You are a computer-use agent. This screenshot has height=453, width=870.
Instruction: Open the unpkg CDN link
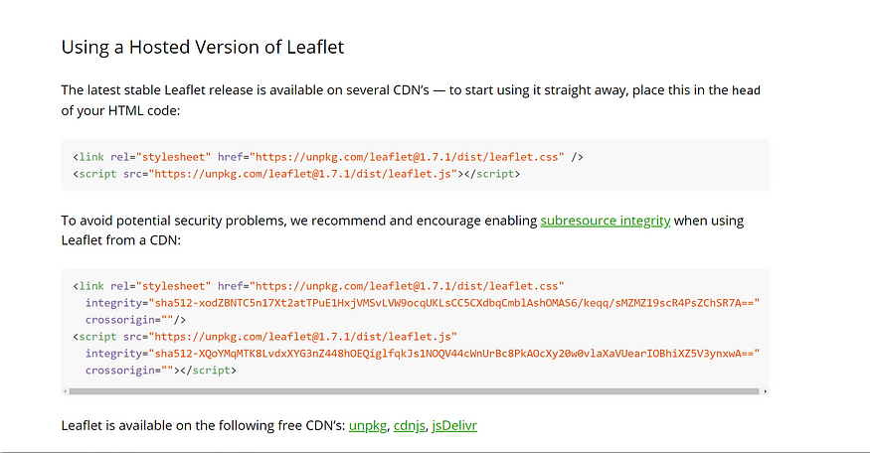point(368,426)
